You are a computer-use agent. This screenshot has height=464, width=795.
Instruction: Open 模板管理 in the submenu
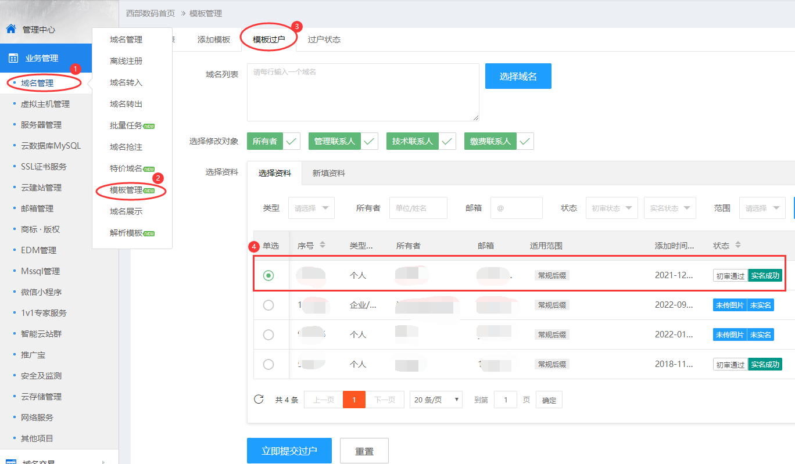coord(131,190)
